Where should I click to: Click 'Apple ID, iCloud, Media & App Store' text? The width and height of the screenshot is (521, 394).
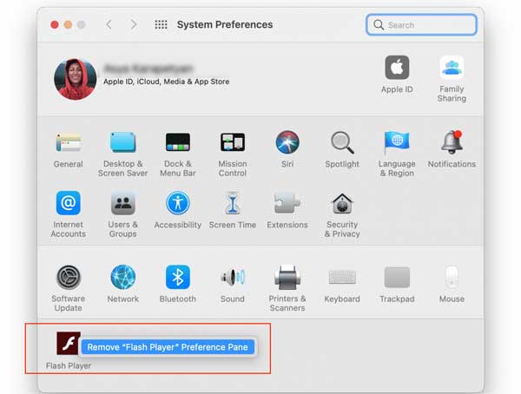(x=166, y=82)
